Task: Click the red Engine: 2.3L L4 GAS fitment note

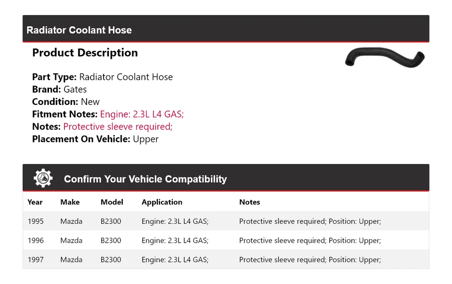Action: (142, 114)
